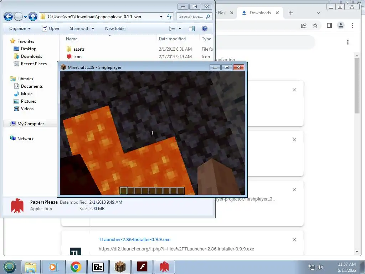Select Favorites in navigation pane
The image size is (365, 274).
26,41
